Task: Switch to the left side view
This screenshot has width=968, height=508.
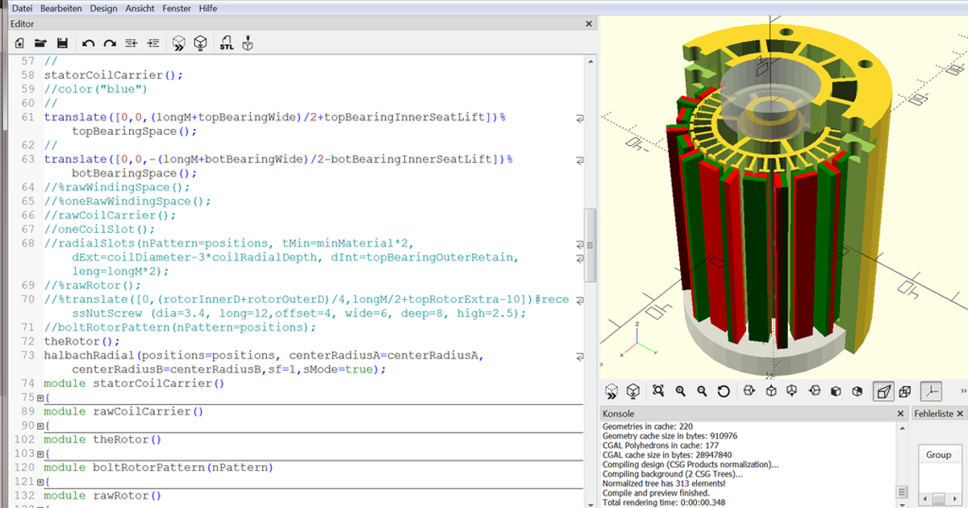Action: click(814, 391)
